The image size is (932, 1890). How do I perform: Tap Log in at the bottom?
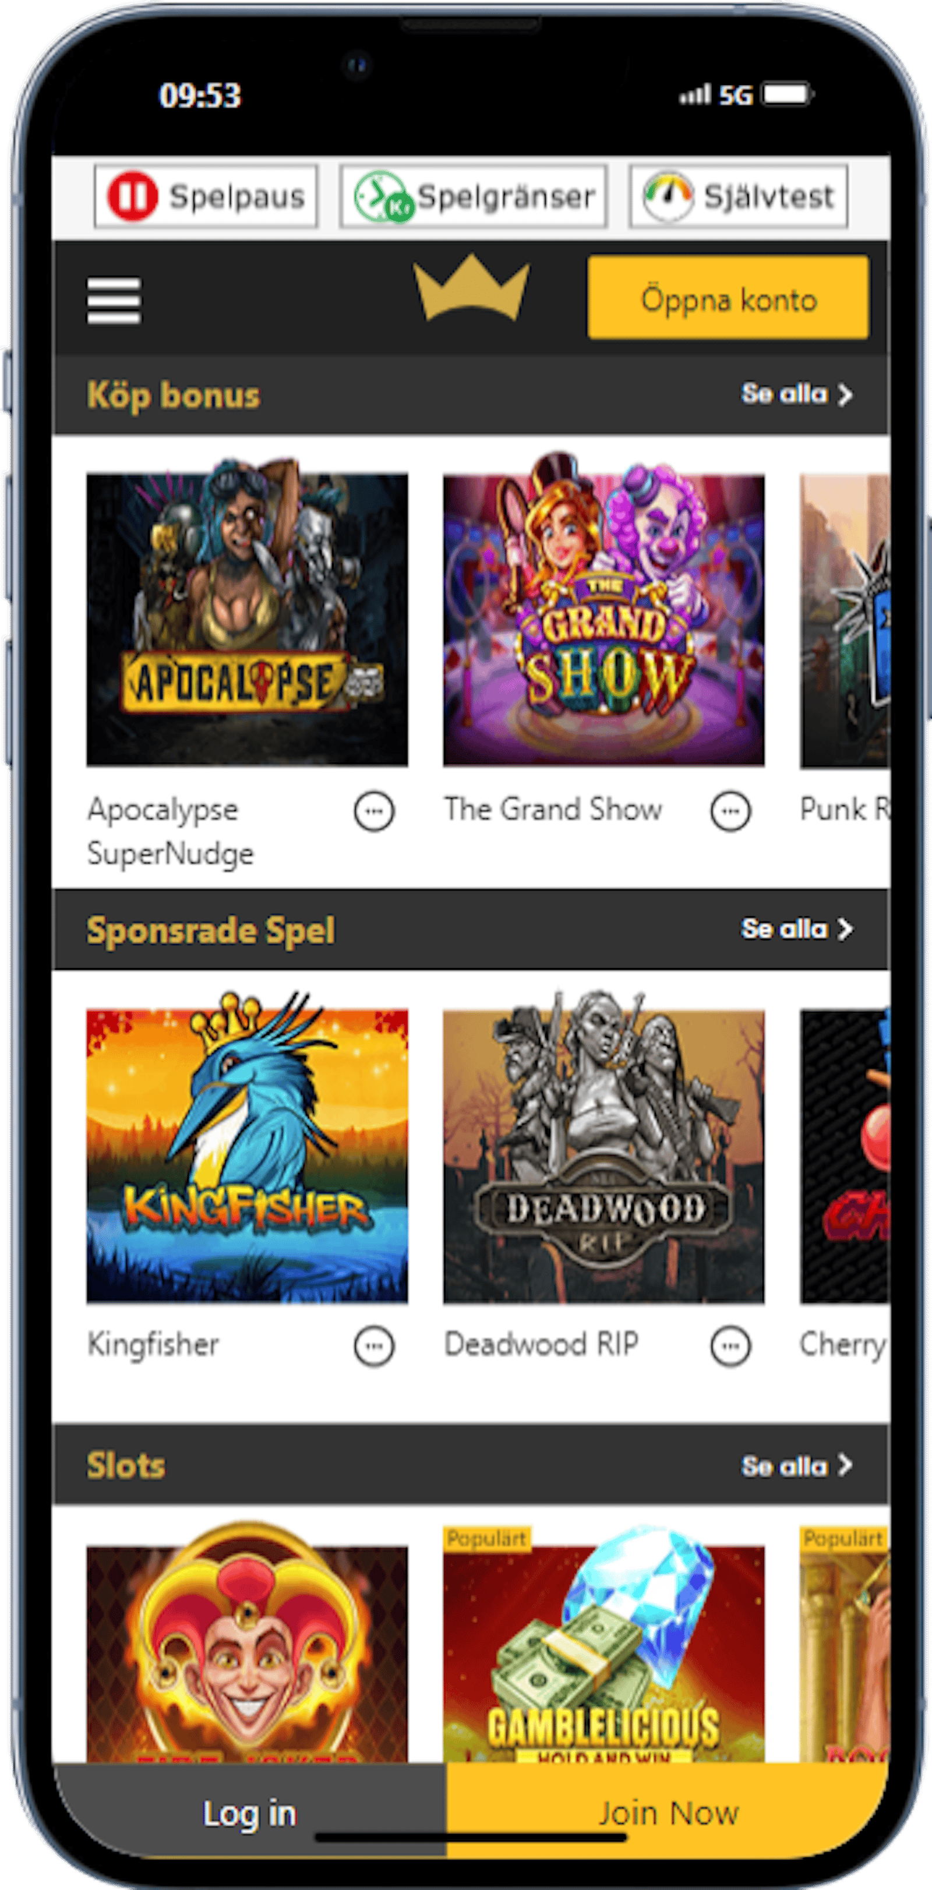(x=249, y=1813)
